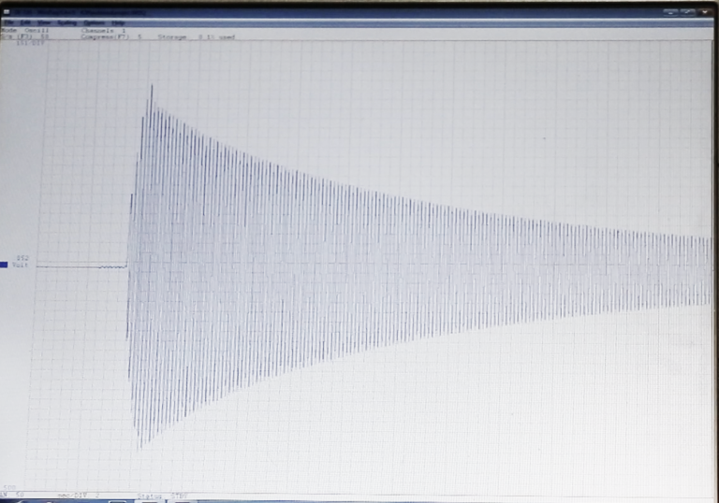Maximize the oscilloscope window
The height and width of the screenshot is (503, 719).
pos(688,12)
